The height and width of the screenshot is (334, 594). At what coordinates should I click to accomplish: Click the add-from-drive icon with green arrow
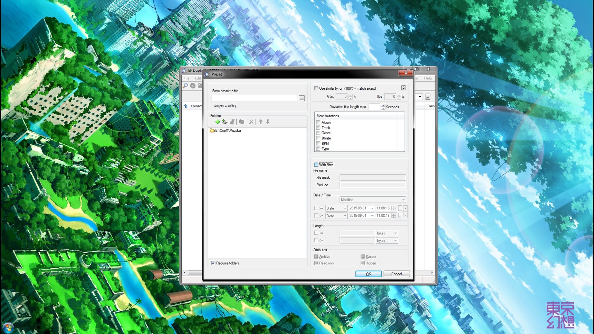225,122
